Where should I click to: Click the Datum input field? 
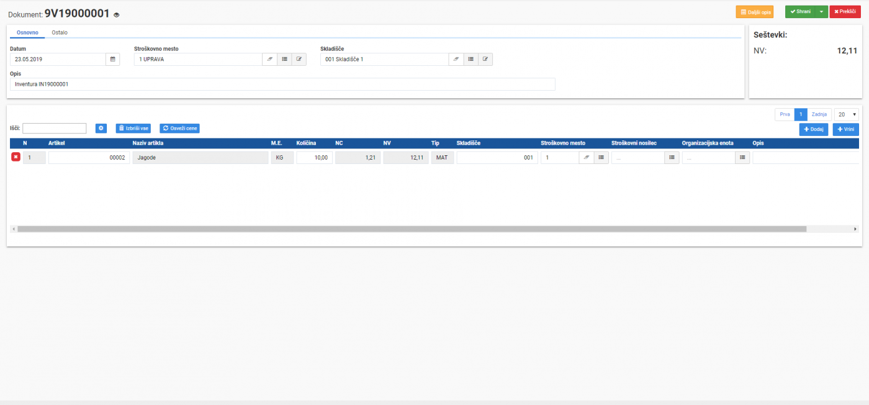pos(58,59)
